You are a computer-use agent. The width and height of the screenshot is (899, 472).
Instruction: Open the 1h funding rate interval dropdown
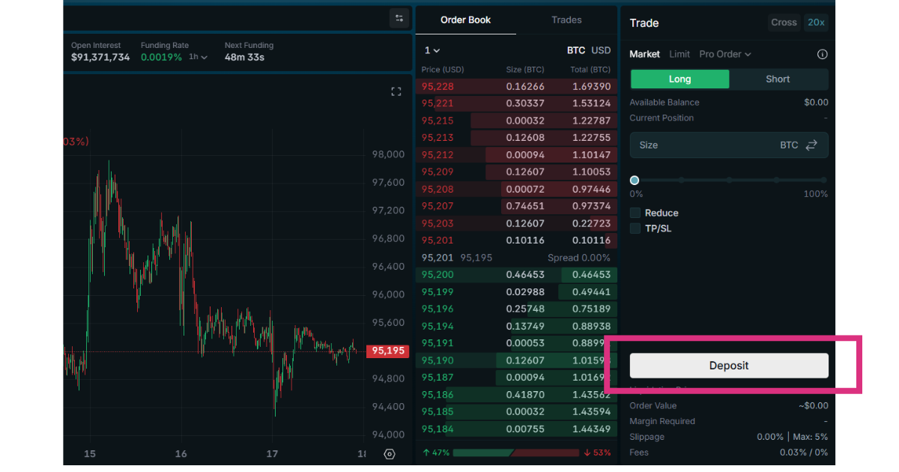tap(198, 57)
